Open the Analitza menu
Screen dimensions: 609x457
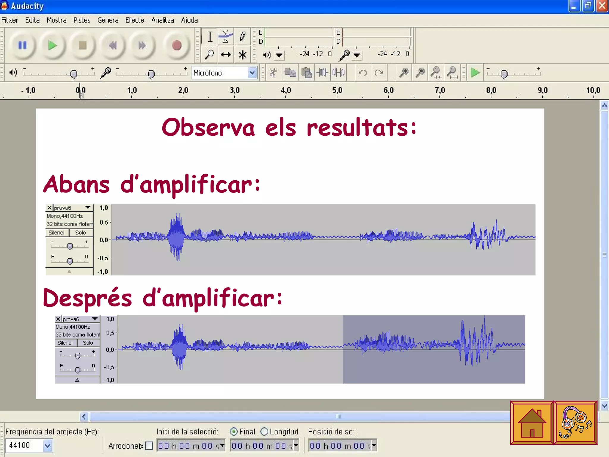(163, 20)
